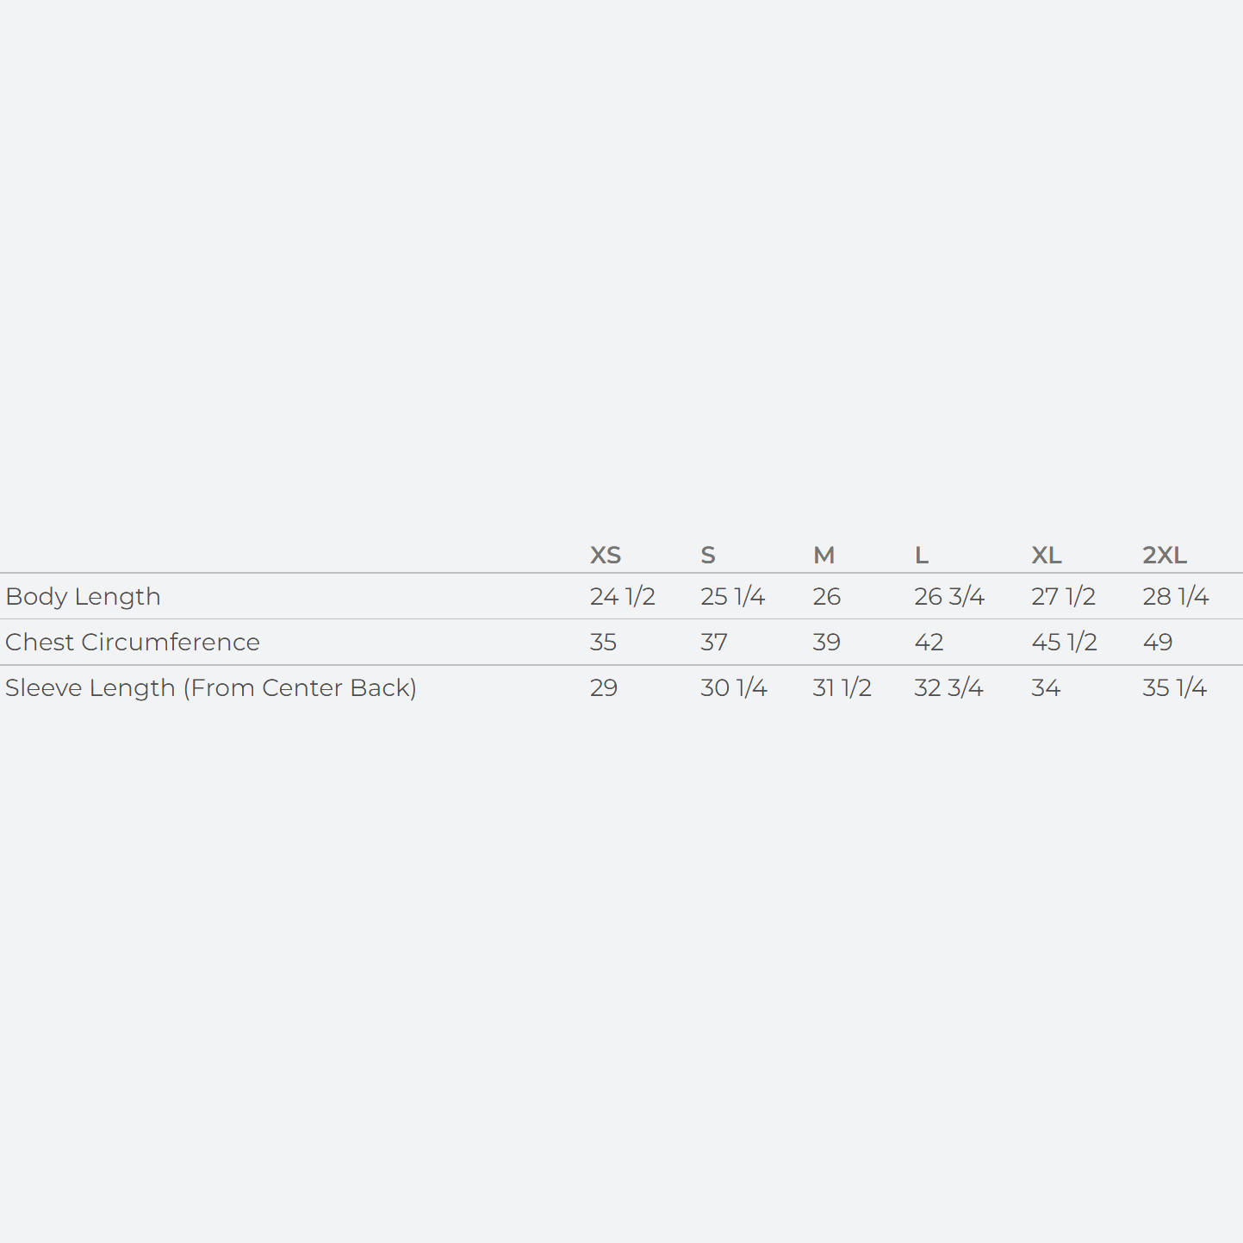The height and width of the screenshot is (1243, 1243).
Task: Select the Body Length row label
Action: click(83, 596)
